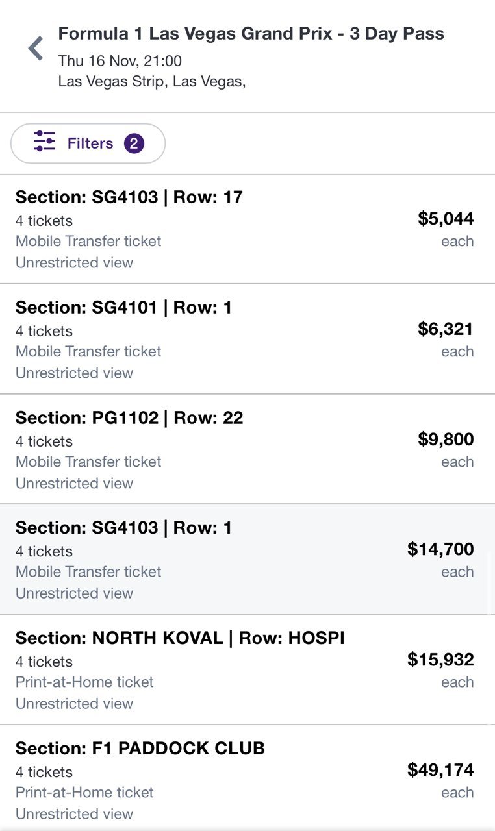Select Section SG4101 Row 1 listing
Image resolution: width=495 pixels, height=831 pixels.
(247, 339)
